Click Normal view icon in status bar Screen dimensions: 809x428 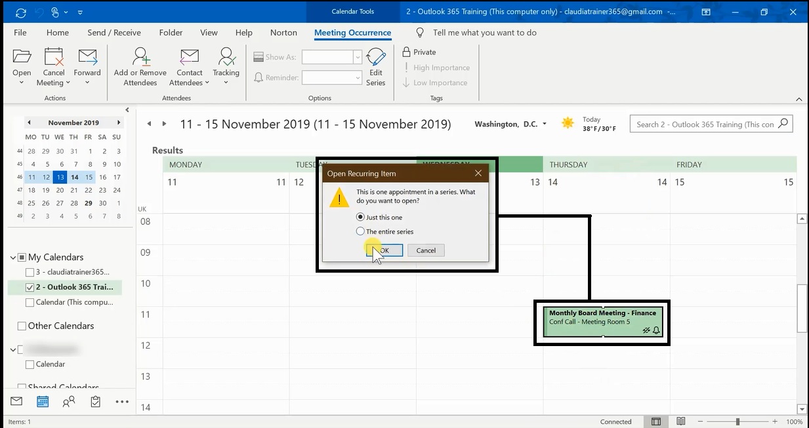click(x=656, y=421)
